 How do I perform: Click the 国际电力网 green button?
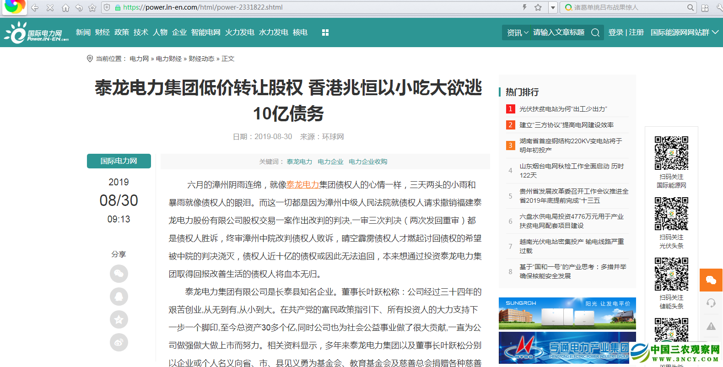(119, 161)
